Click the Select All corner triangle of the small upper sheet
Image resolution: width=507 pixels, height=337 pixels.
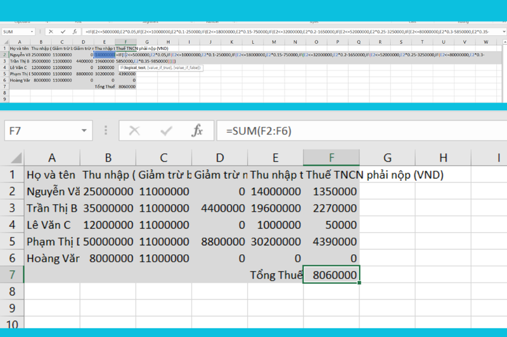pos(6,42)
